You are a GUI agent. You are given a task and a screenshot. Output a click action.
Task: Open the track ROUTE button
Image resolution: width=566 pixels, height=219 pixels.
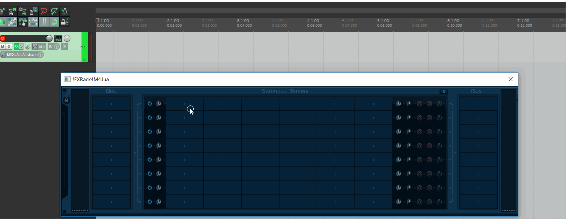coord(58,38)
